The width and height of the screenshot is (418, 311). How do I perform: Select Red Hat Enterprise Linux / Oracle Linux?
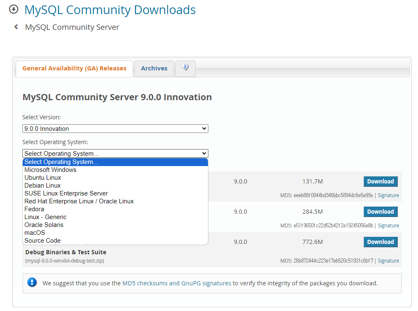(x=115, y=201)
